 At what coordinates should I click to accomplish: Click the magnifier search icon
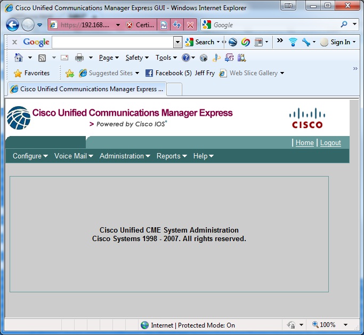point(344,24)
